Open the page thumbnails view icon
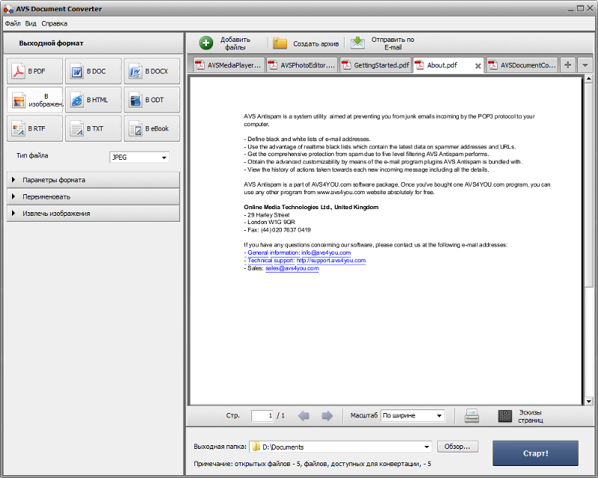 click(505, 416)
